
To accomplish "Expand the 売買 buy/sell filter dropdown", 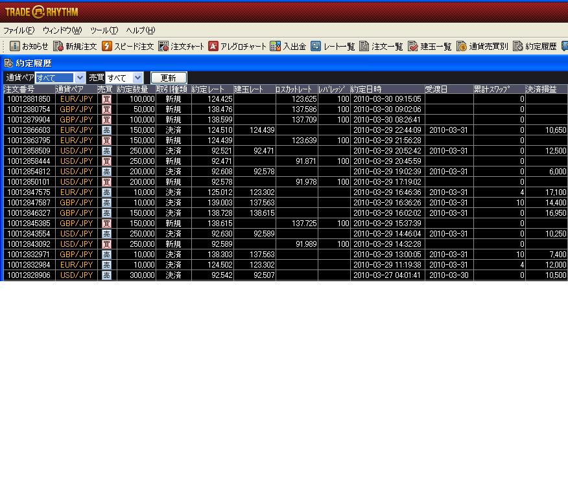I will click(x=137, y=78).
